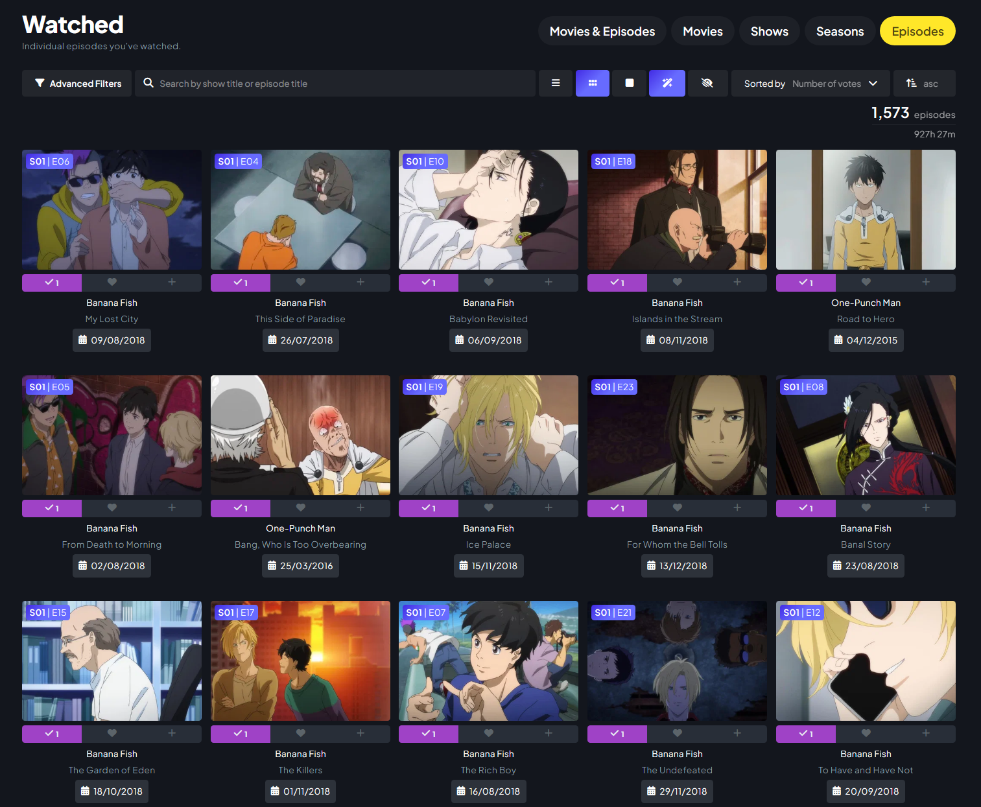Click plus icon under Bang, Who Is Too Overbearing

point(360,508)
